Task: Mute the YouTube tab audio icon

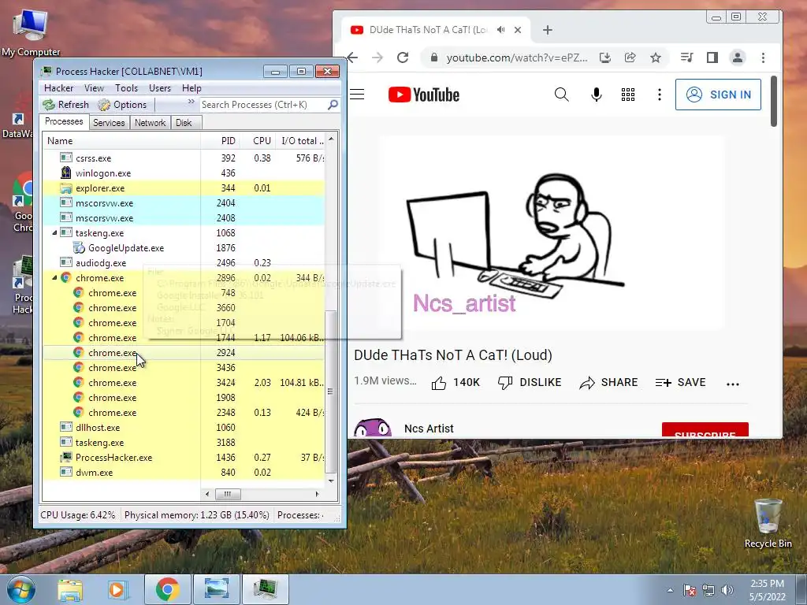Action: point(500,30)
